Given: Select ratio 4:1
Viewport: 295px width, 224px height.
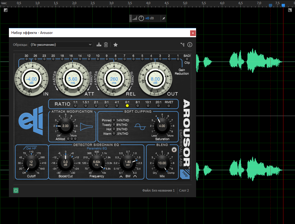Looking at the screenshot, I should [x=117, y=106].
